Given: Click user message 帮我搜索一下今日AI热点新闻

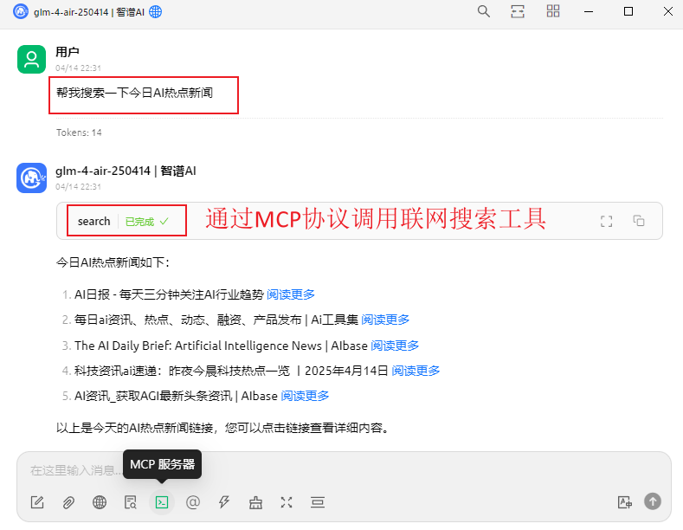Looking at the screenshot, I should [x=134, y=93].
